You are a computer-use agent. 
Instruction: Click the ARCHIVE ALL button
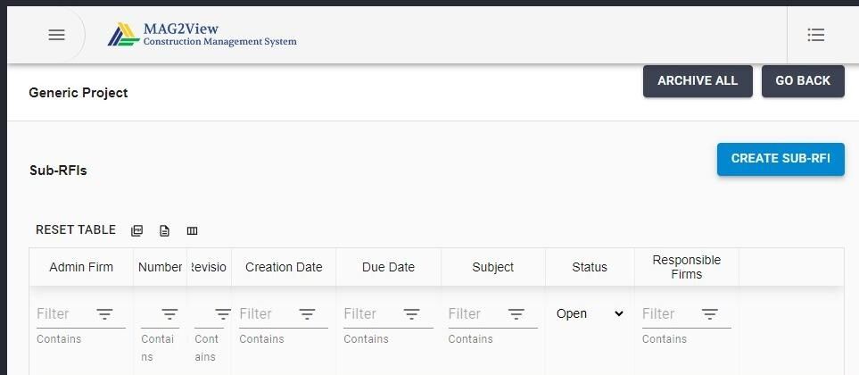pyautogui.click(x=698, y=81)
